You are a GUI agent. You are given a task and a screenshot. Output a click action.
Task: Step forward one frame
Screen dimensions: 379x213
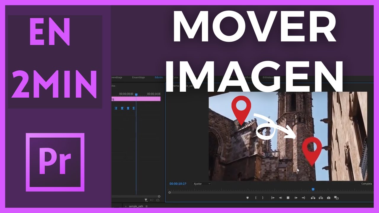296,198
